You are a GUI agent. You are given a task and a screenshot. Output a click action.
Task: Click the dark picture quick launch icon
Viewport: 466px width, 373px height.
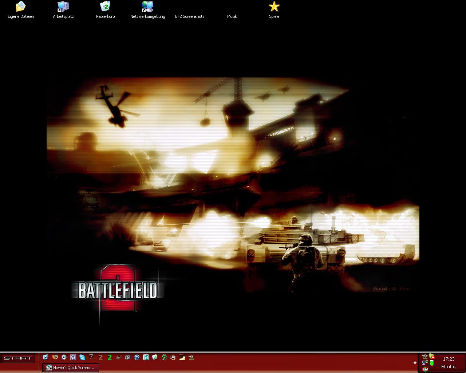[x=182, y=357]
